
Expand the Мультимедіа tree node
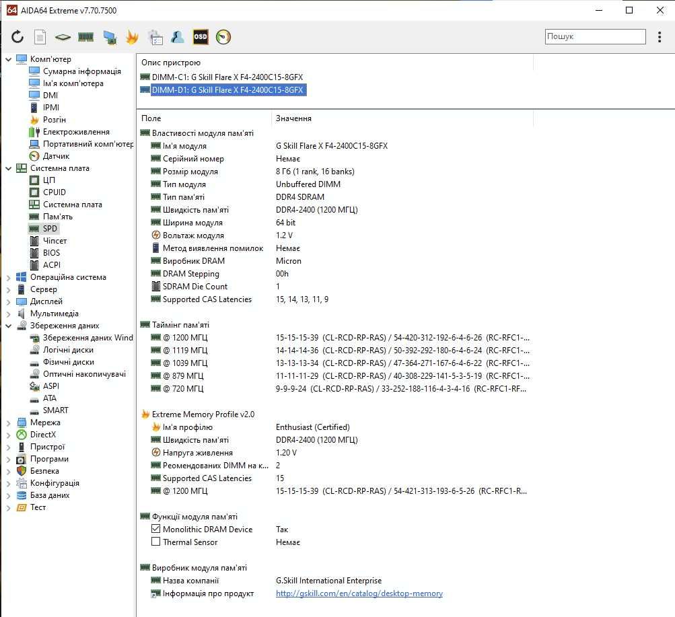click(x=8, y=314)
